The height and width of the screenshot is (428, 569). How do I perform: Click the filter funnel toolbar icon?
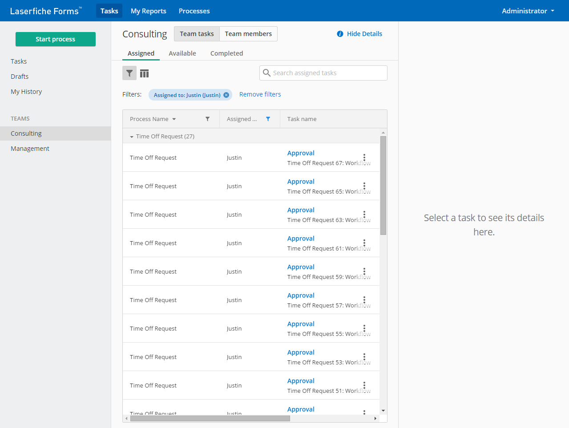click(129, 73)
